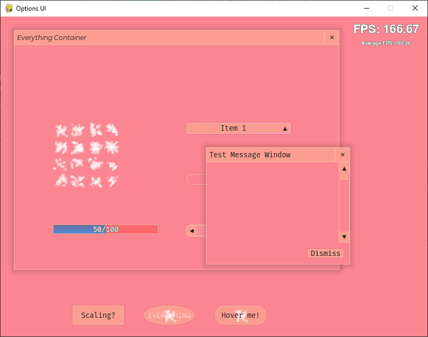Click the scrollbar down arrow in Test Message Window
The image size is (428, 337).
[x=344, y=236]
